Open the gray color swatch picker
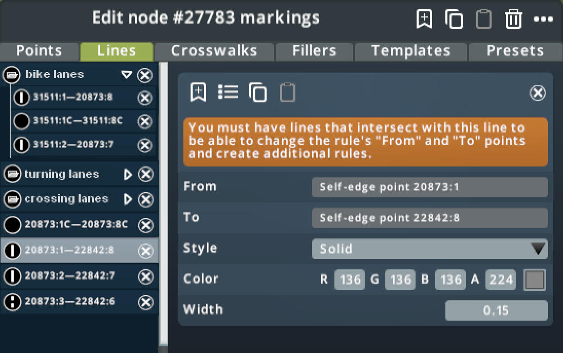The image size is (563, 353). click(535, 280)
